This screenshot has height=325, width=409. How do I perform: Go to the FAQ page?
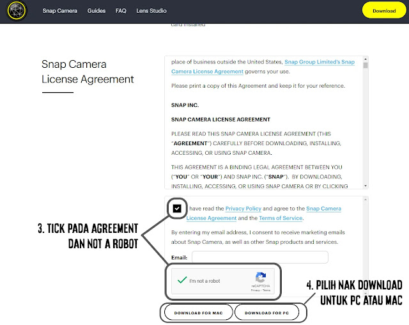(x=121, y=11)
